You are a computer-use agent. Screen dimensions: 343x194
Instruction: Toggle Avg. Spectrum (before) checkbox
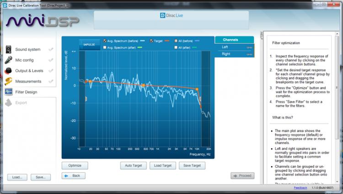pyautogui.click(x=105, y=41)
